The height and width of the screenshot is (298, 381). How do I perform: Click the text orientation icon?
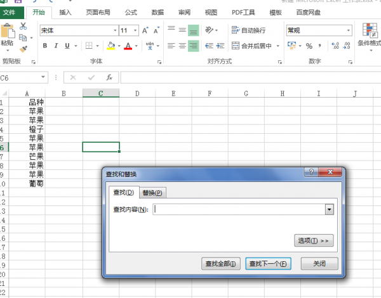pos(209,30)
